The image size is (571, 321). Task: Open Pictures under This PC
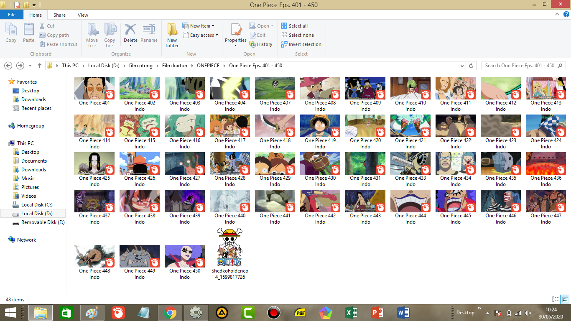point(30,187)
